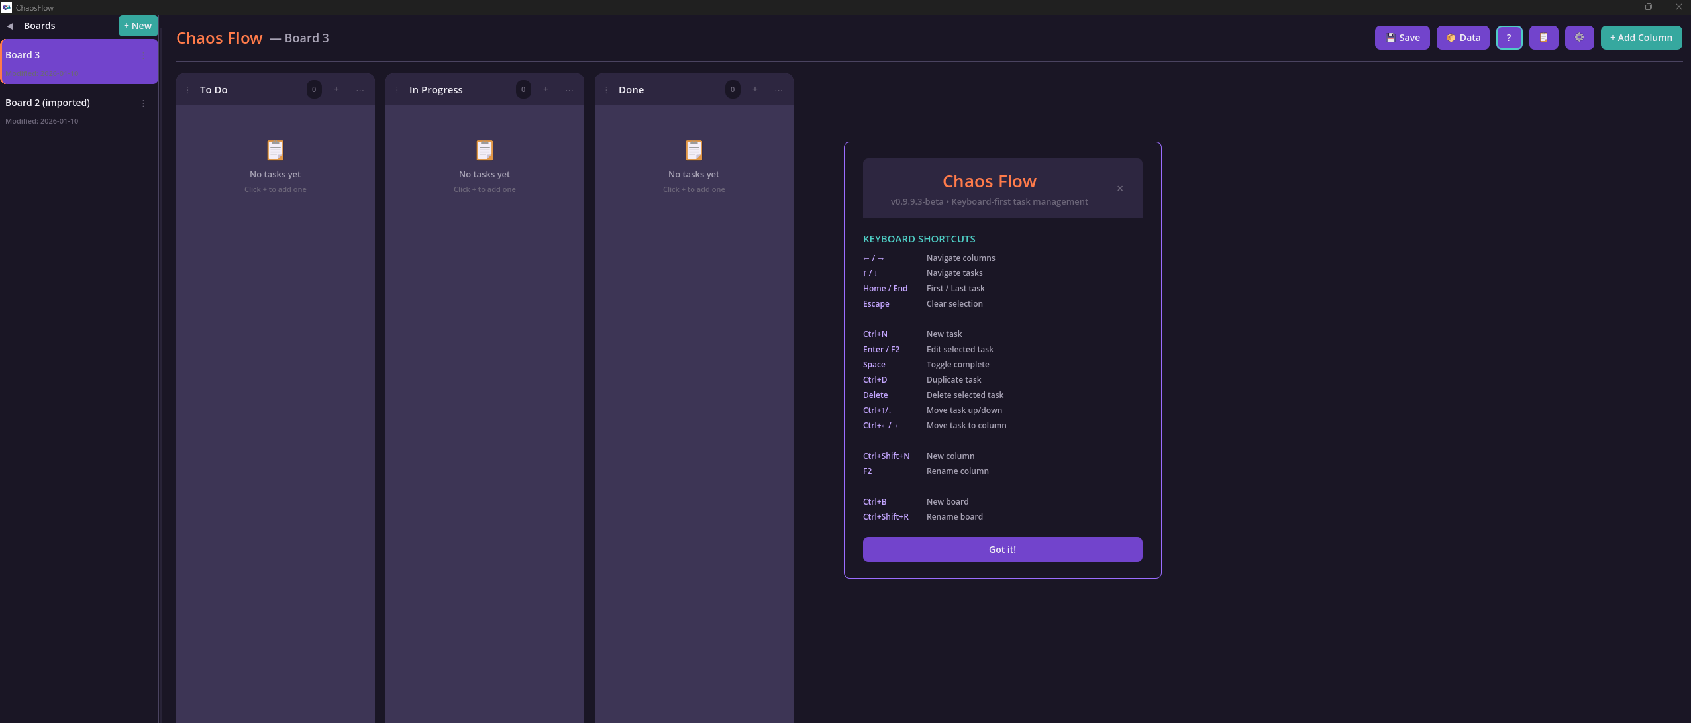1691x723 pixels.
Task: Dismiss the shortcuts dialog with Got it!
Action: coord(1001,549)
